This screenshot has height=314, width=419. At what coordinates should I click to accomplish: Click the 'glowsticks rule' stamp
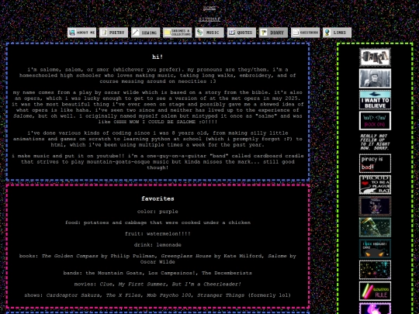(x=375, y=292)
